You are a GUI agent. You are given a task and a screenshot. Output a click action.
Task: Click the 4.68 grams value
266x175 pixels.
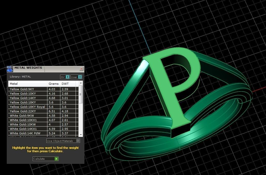click(52, 98)
